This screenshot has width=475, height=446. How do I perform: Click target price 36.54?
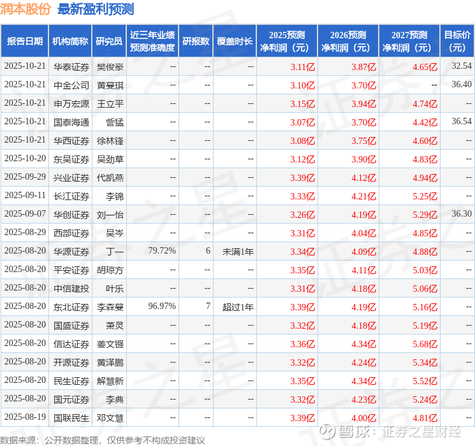point(462,121)
